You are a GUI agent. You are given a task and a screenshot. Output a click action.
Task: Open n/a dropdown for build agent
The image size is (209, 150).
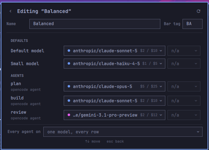tap(184, 101)
